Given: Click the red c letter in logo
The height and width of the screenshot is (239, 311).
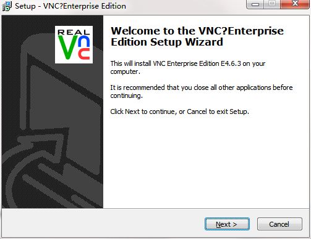Looking at the screenshot, I should coord(84,54).
